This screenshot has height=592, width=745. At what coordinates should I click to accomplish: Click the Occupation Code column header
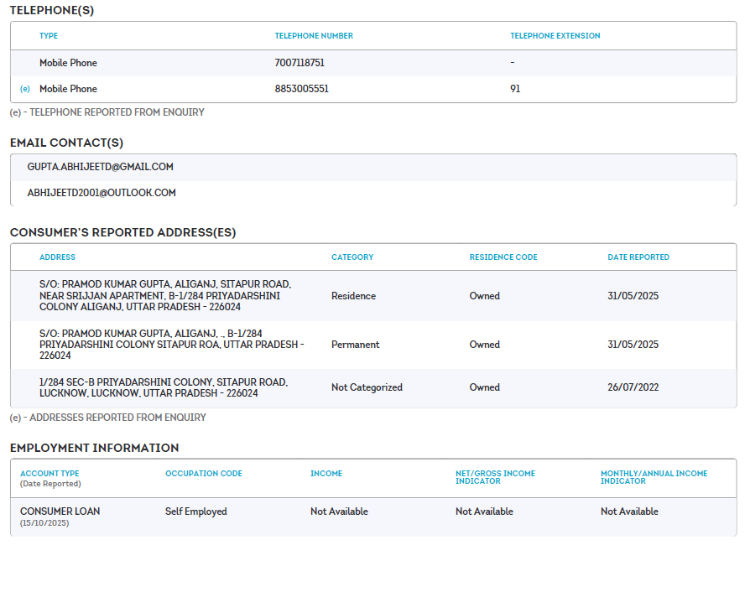point(203,474)
